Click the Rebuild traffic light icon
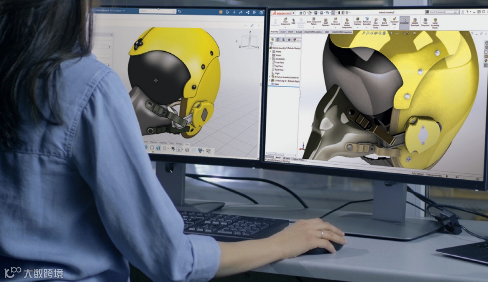The image size is (488, 282). 339,13
